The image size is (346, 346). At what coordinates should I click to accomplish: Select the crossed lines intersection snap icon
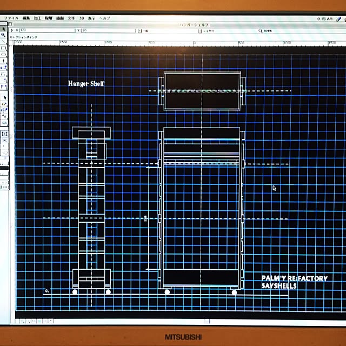4,141
